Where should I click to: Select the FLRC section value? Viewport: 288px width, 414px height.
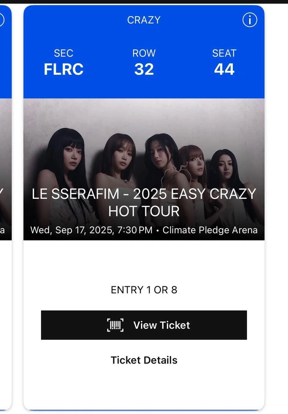coord(63,69)
